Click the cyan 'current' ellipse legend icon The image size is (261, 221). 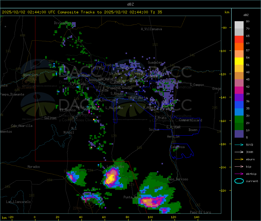239,181
